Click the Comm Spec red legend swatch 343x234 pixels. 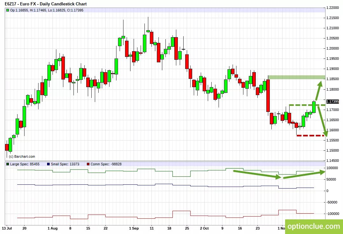pyautogui.click(x=88, y=164)
